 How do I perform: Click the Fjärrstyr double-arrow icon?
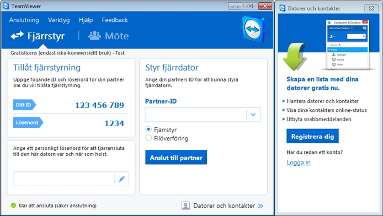pyautogui.click(x=17, y=36)
